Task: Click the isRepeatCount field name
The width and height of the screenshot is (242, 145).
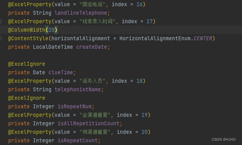Action: tap(78, 140)
